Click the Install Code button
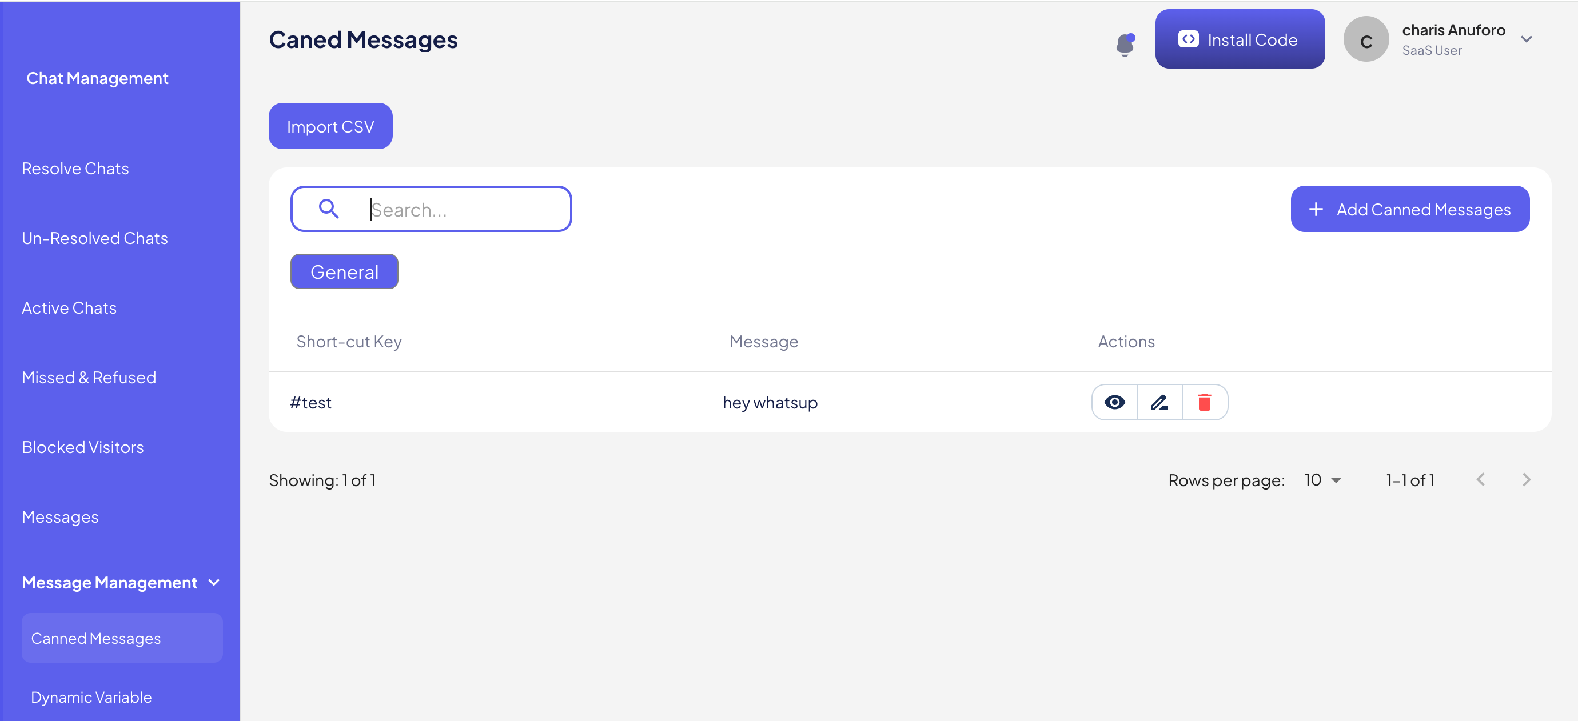The image size is (1578, 721). 1240,39
